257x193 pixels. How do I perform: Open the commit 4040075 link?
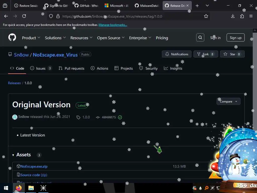(x=109, y=117)
